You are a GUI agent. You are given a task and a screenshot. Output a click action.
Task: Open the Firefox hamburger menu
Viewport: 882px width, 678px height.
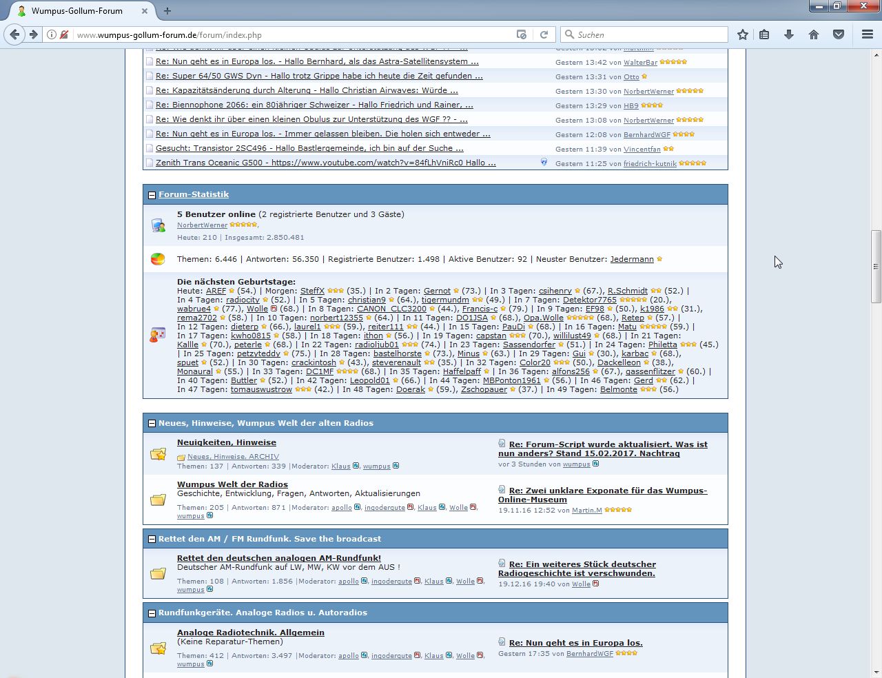(x=868, y=34)
